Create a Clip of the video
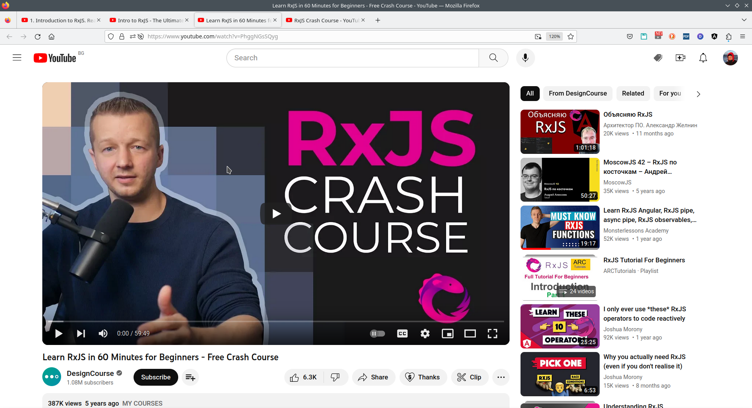Viewport: 752px width, 408px height. pos(470,377)
